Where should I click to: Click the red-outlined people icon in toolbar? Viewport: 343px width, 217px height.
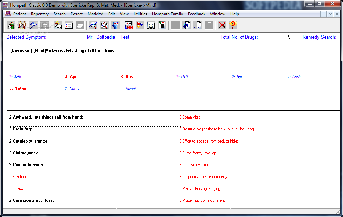tap(22, 25)
